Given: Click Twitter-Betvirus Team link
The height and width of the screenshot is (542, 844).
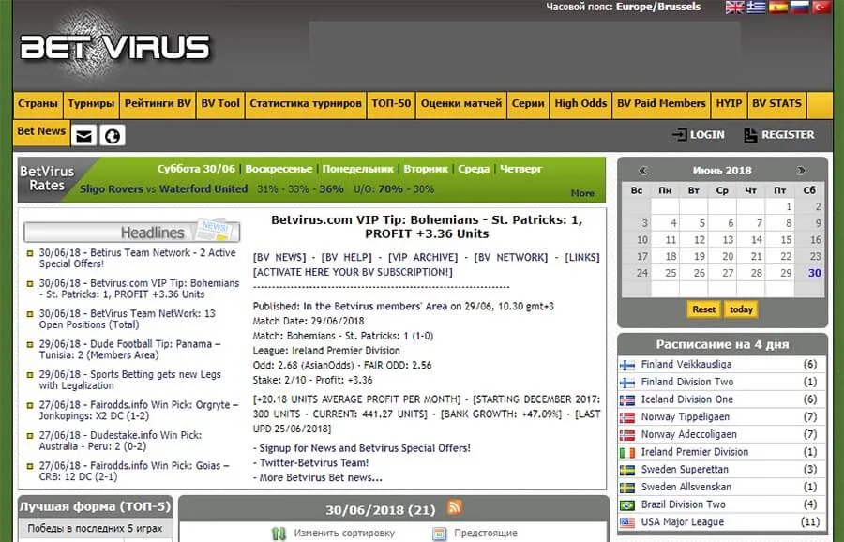Looking at the screenshot, I should (x=314, y=463).
